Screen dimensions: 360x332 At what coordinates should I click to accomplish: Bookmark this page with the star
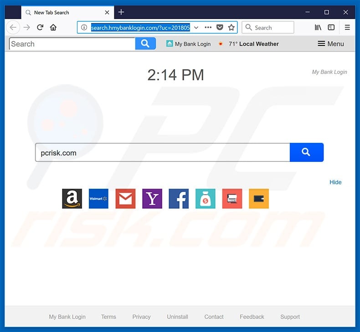[231, 27]
